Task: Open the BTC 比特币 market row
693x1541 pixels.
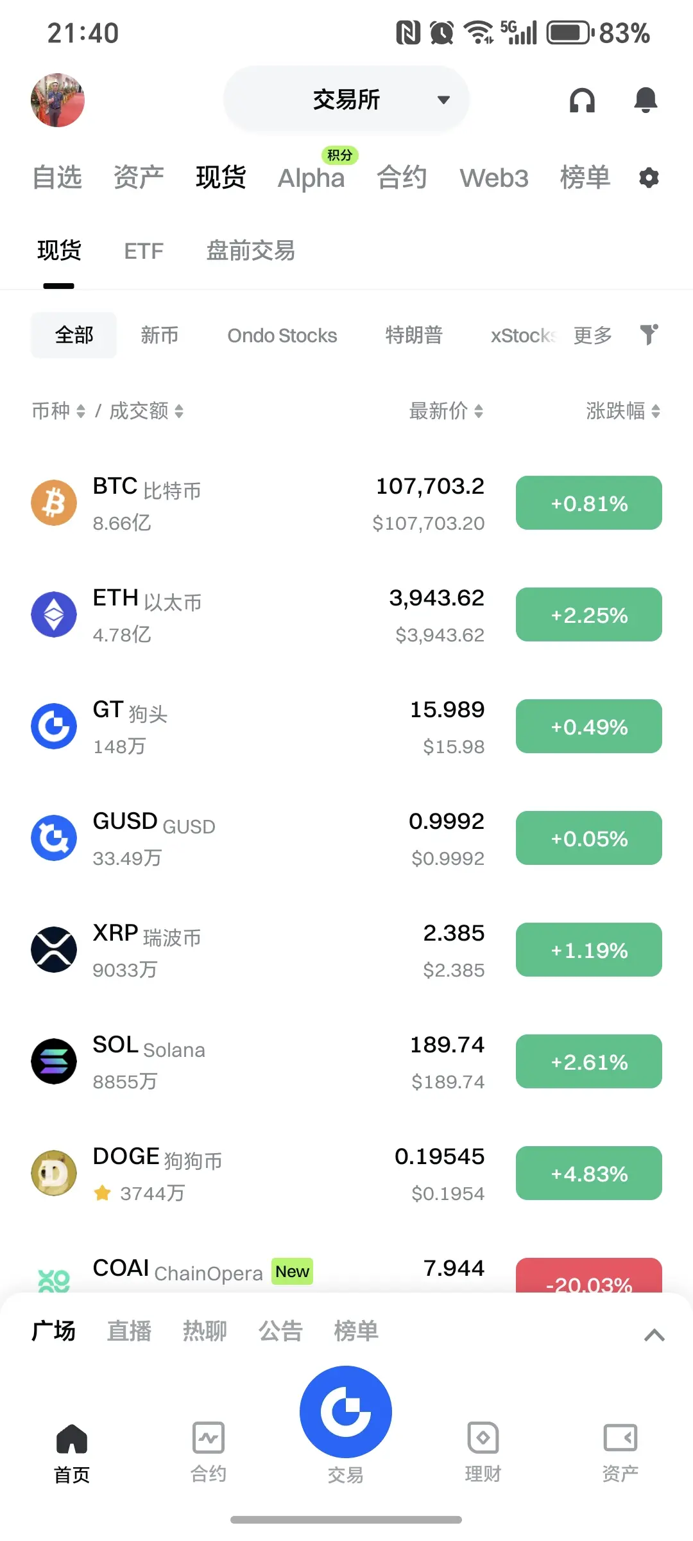Action: tap(346, 503)
